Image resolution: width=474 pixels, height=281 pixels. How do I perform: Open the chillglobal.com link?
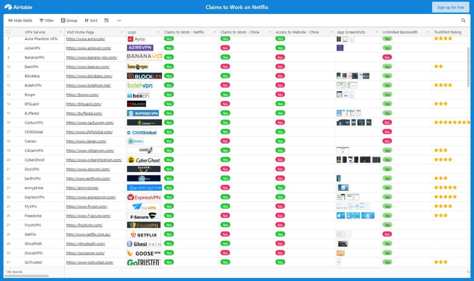89,132
